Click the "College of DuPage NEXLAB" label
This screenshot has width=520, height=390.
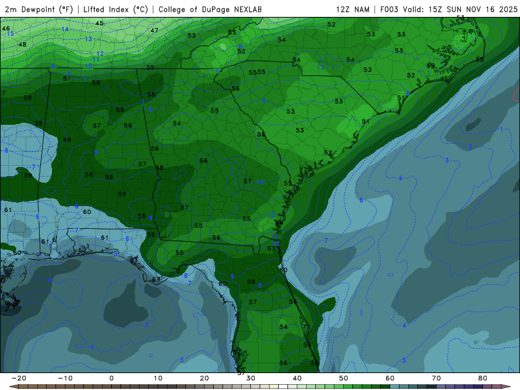pos(210,9)
